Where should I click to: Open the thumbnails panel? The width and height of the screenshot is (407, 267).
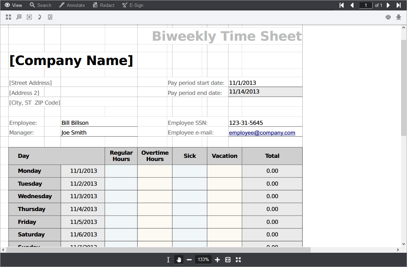point(8,17)
